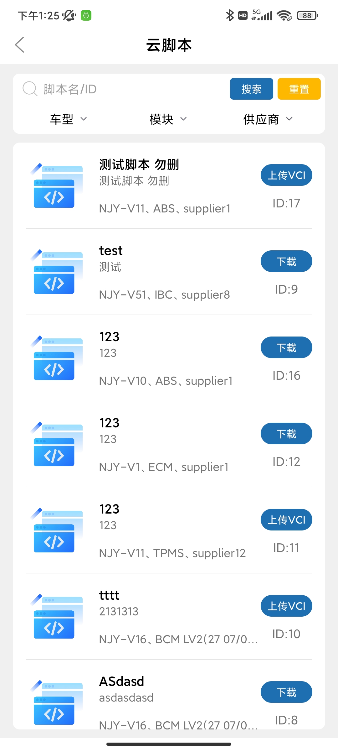Tap the Bluetooth status bar icon
Viewport: 338px width, 752px height.
[230, 15]
